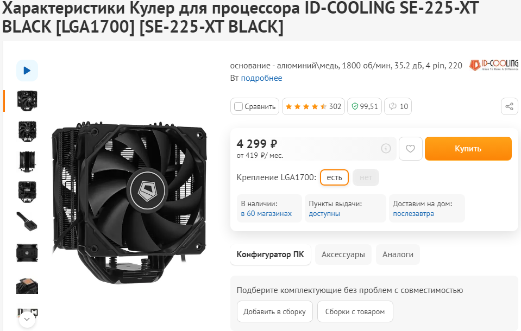
Task: Click the share icon
Action: [509, 106]
